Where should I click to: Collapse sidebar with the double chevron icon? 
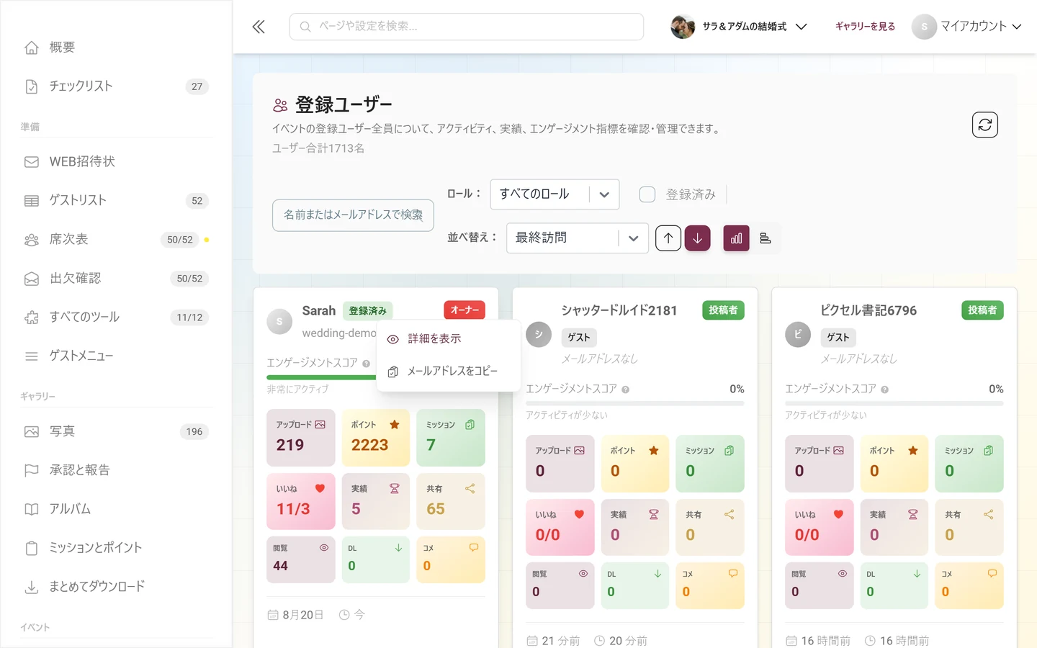(259, 27)
